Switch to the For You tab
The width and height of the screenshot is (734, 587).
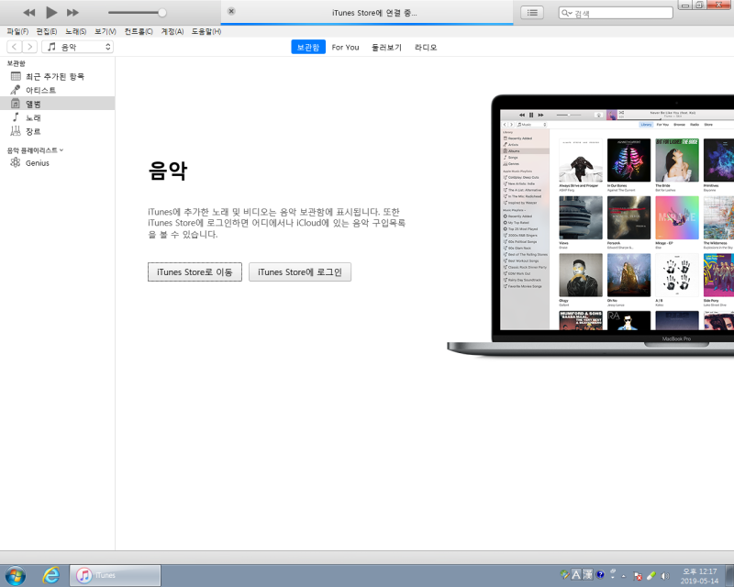click(x=346, y=48)
